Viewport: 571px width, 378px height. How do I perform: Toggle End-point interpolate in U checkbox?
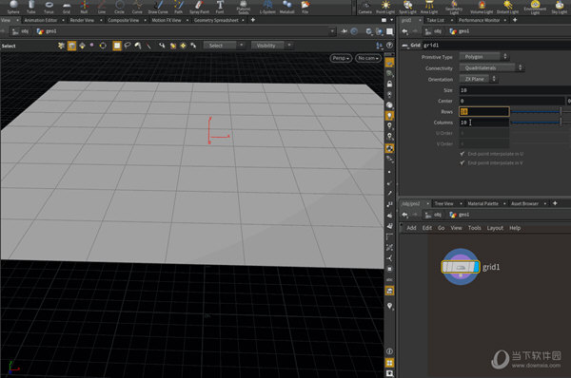463,154
